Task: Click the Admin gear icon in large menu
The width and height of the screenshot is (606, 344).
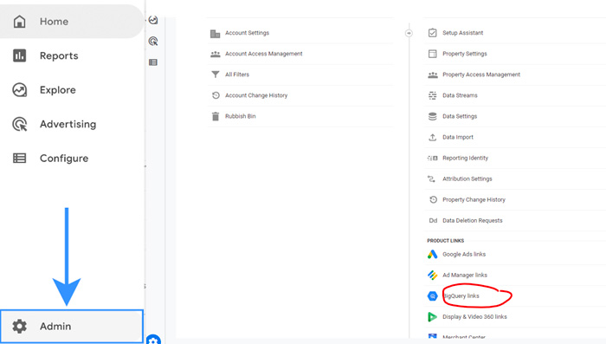Action: pos(19,326)
